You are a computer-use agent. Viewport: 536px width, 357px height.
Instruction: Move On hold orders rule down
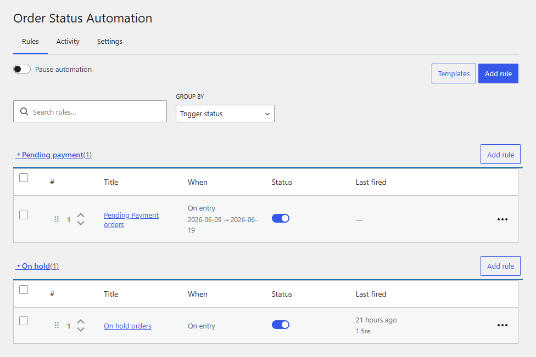(x=81, y=330)
